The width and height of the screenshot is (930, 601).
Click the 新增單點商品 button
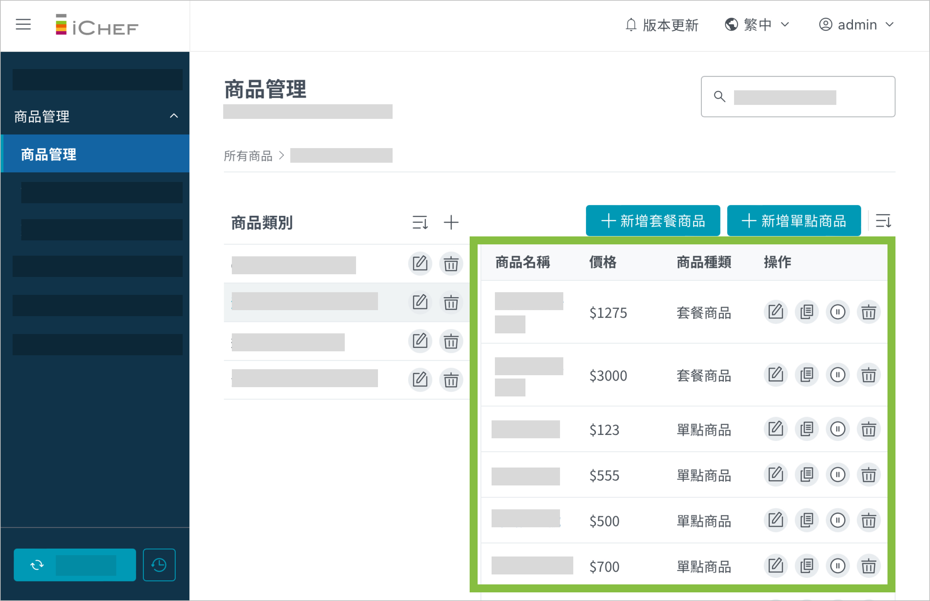click(794, 221)
